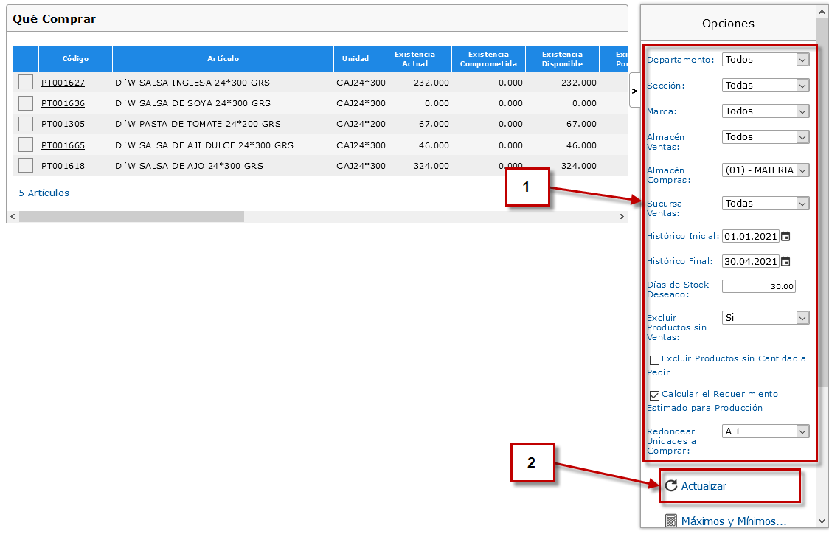Open the Histórico Inicial calendar picker
The height and width of the screenshot is (534, 829).
pos(785,237)
